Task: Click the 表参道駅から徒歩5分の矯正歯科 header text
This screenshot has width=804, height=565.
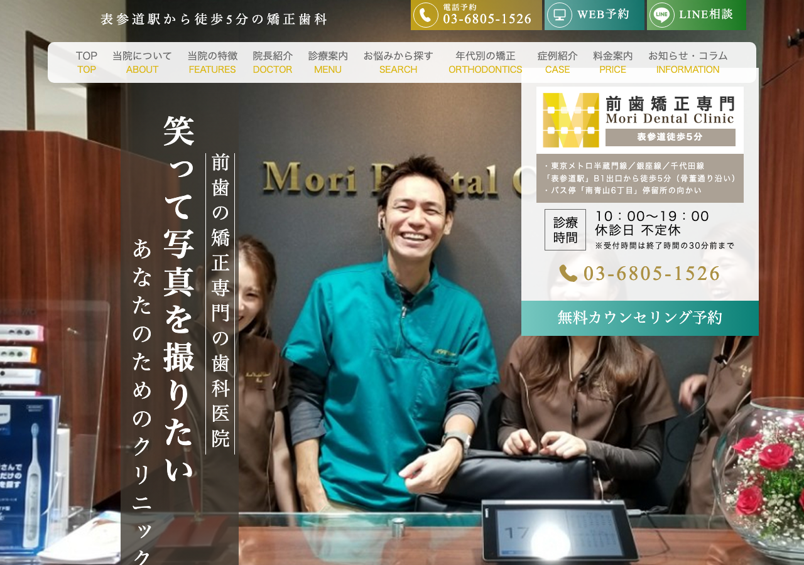Action: pos(214,19)
